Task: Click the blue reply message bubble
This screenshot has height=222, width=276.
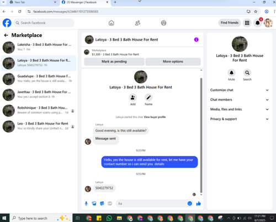Action: click(x=150, y=162)
